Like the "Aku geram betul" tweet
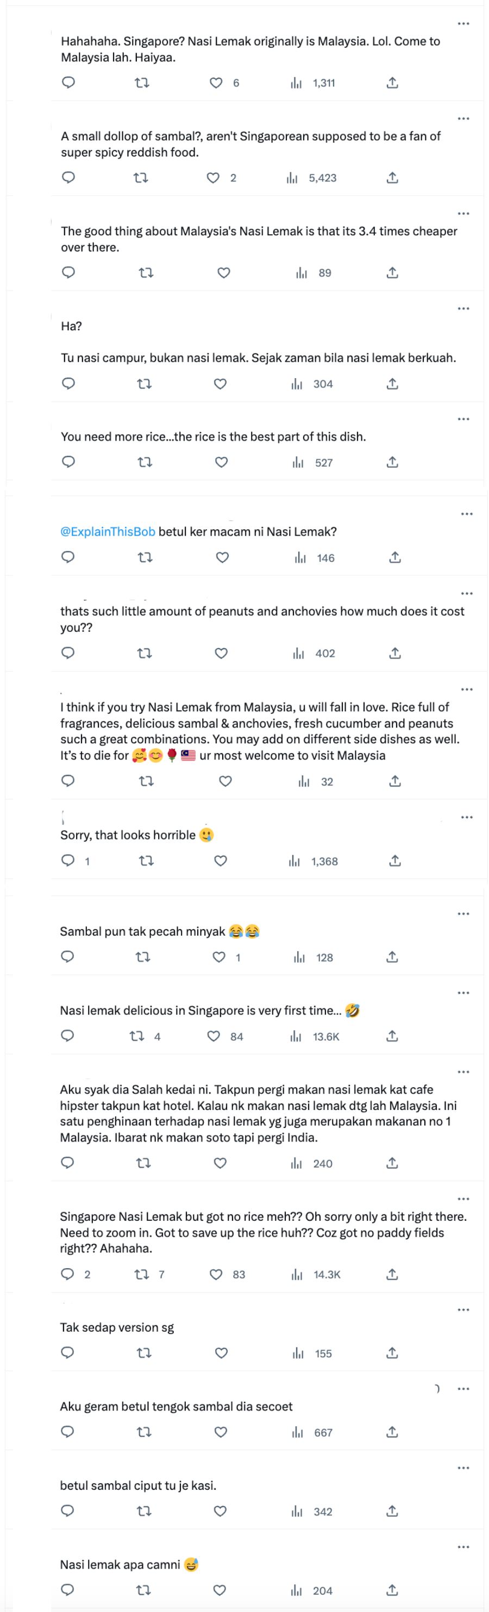 [x=221, y=1432]
